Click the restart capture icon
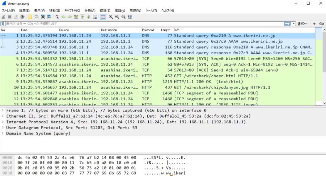The height and width of the screenshot is (176, 326). pyautogui.click(x=16, y=17)
